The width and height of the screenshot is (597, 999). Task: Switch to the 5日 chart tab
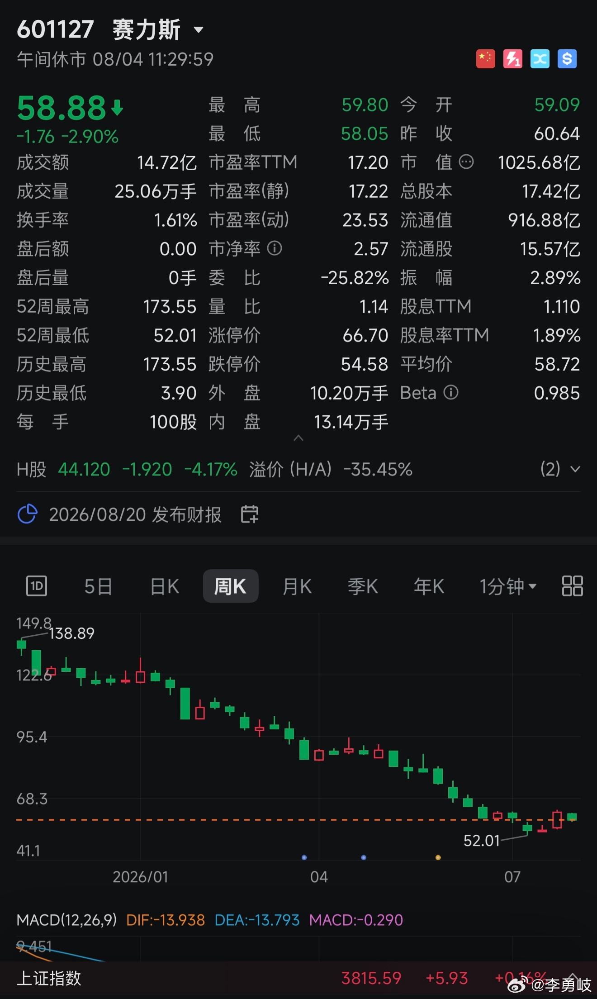pos(98,587)
